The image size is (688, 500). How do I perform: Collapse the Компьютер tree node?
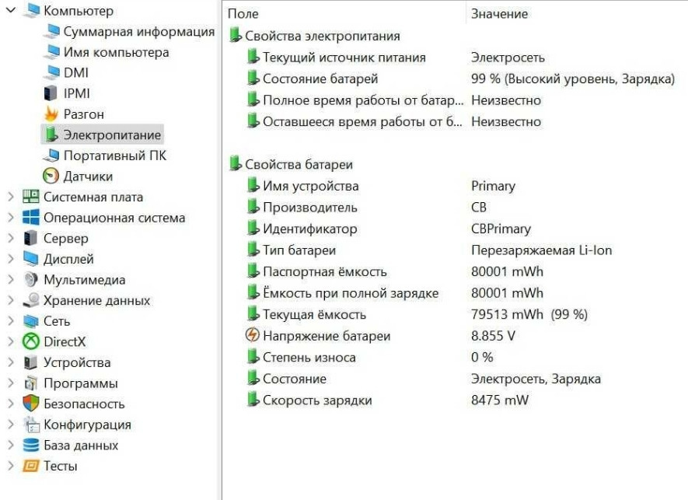(x=10, y=11)
